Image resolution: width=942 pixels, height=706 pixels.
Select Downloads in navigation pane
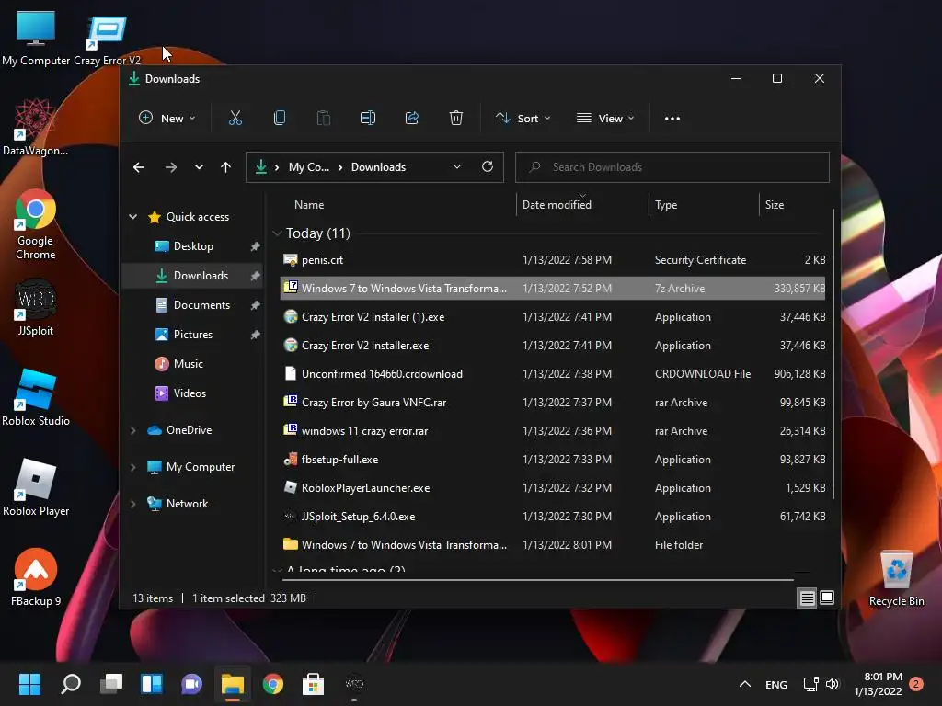(x=192, y=276)
